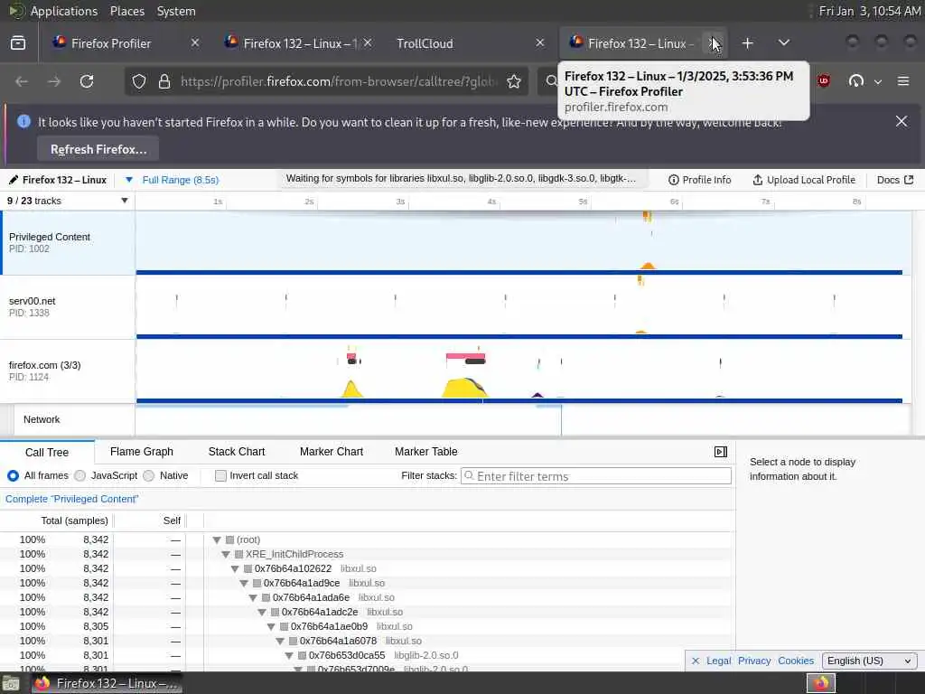925x694 pixels.
Task: Switch to the Stack Chart tab
Action: tap(237, 452)
